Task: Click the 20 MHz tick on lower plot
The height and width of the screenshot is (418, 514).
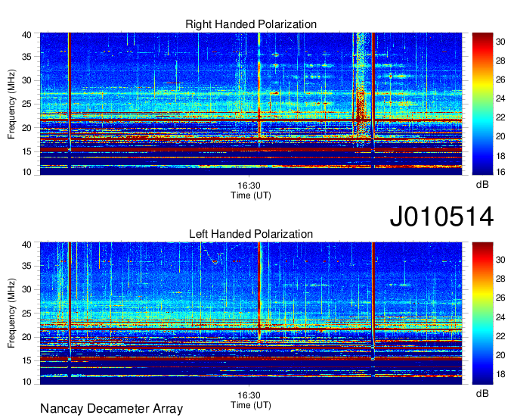Action: (x=26, y=337)
